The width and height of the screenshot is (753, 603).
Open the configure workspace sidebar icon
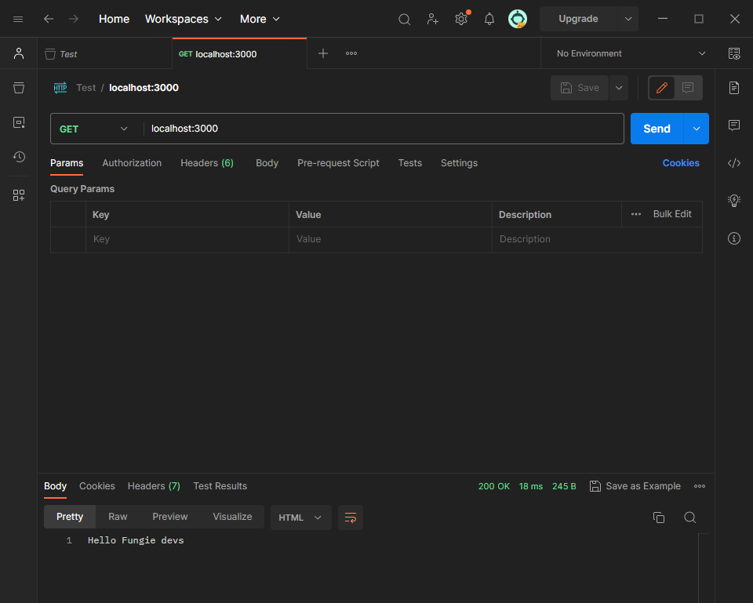[x=19, y=195]
